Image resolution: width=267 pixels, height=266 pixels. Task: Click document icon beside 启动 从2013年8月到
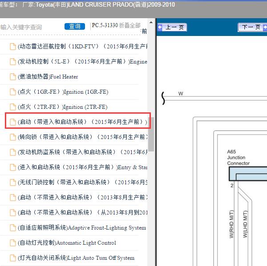pos(12,213)
